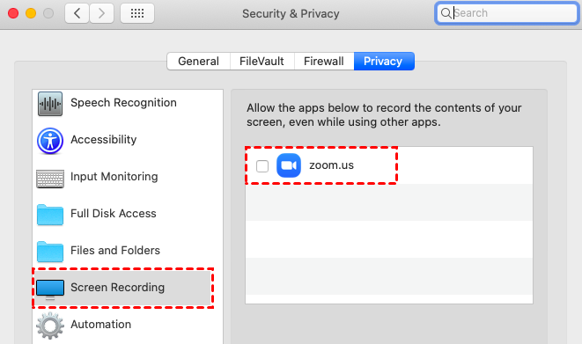Click the Input Monitoring keyboard icon
Screen dimensions: 582x344
coord(50,179)
